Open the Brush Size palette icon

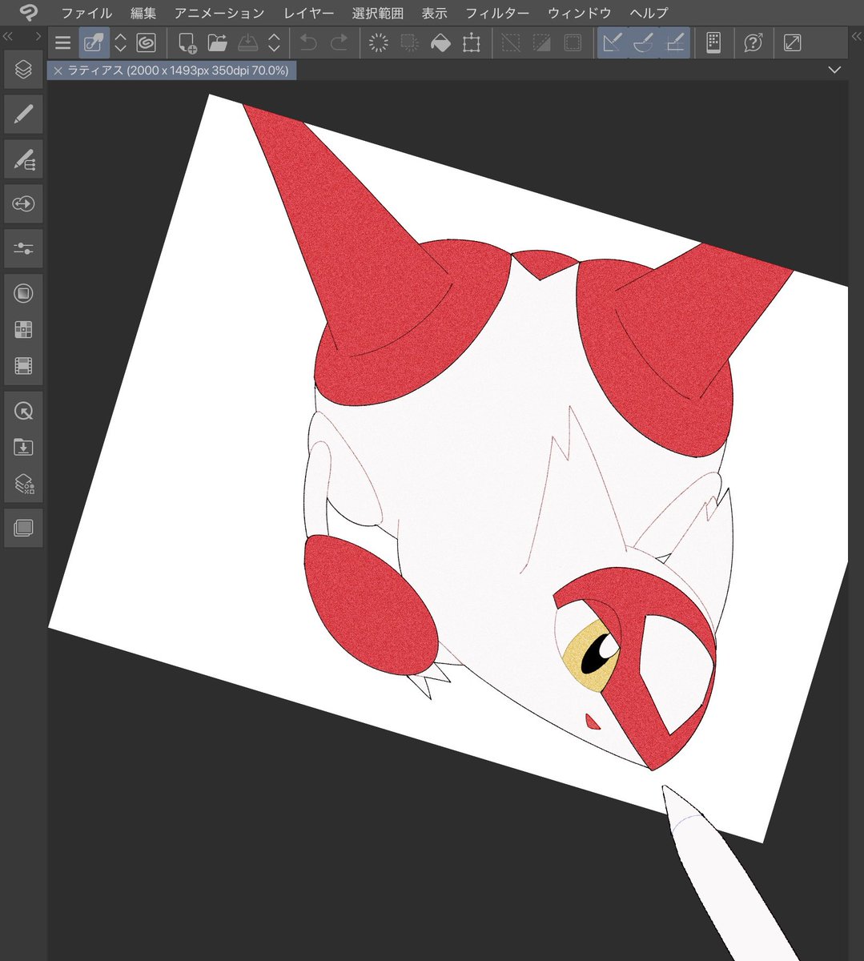tap(23, 204)
